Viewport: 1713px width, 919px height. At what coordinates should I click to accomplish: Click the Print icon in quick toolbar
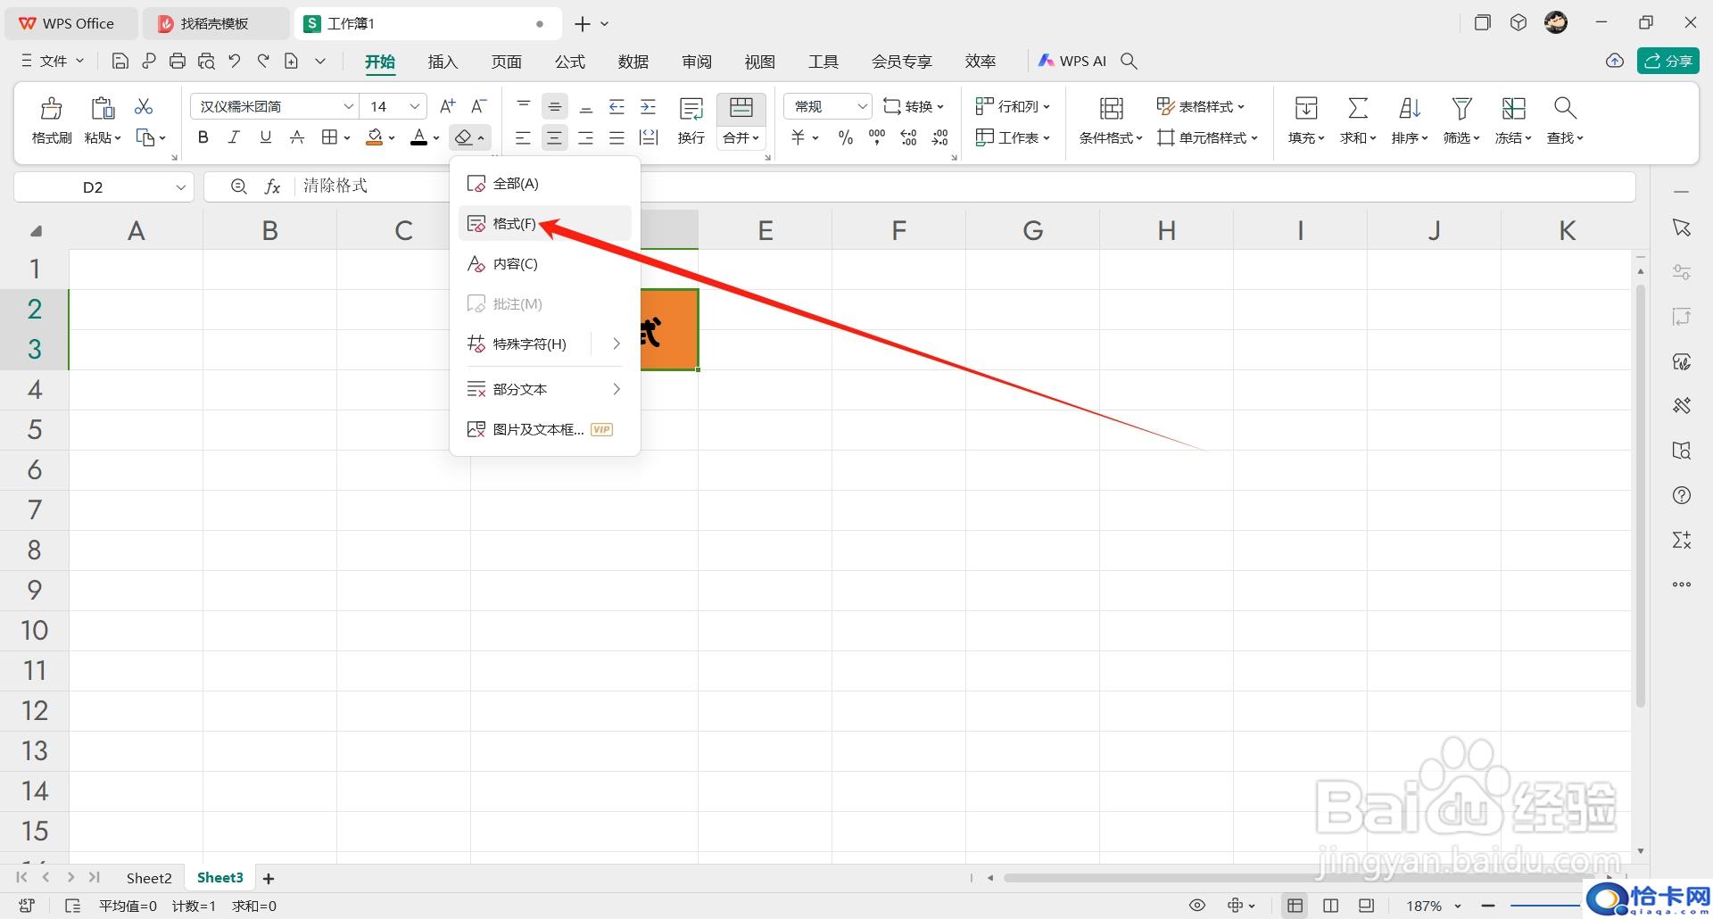pos(178,61)
